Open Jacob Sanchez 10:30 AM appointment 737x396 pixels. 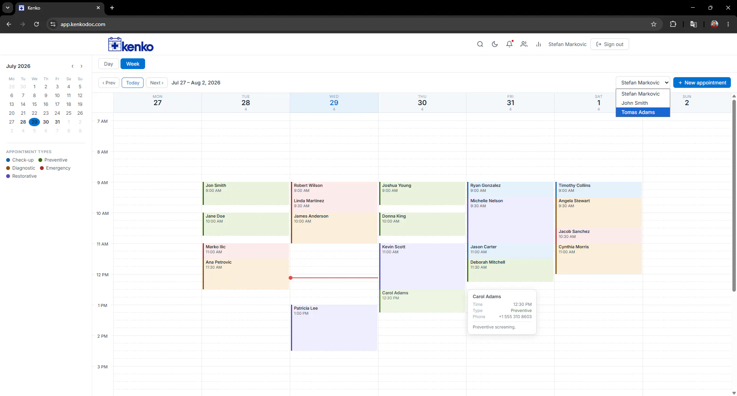coord(599,235)
